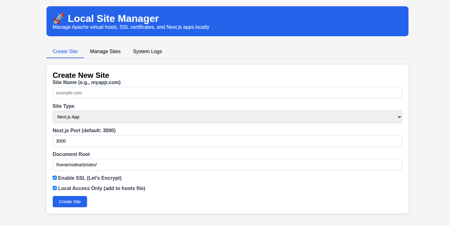Select a different site type from the combo box

[x=227, y=117]
